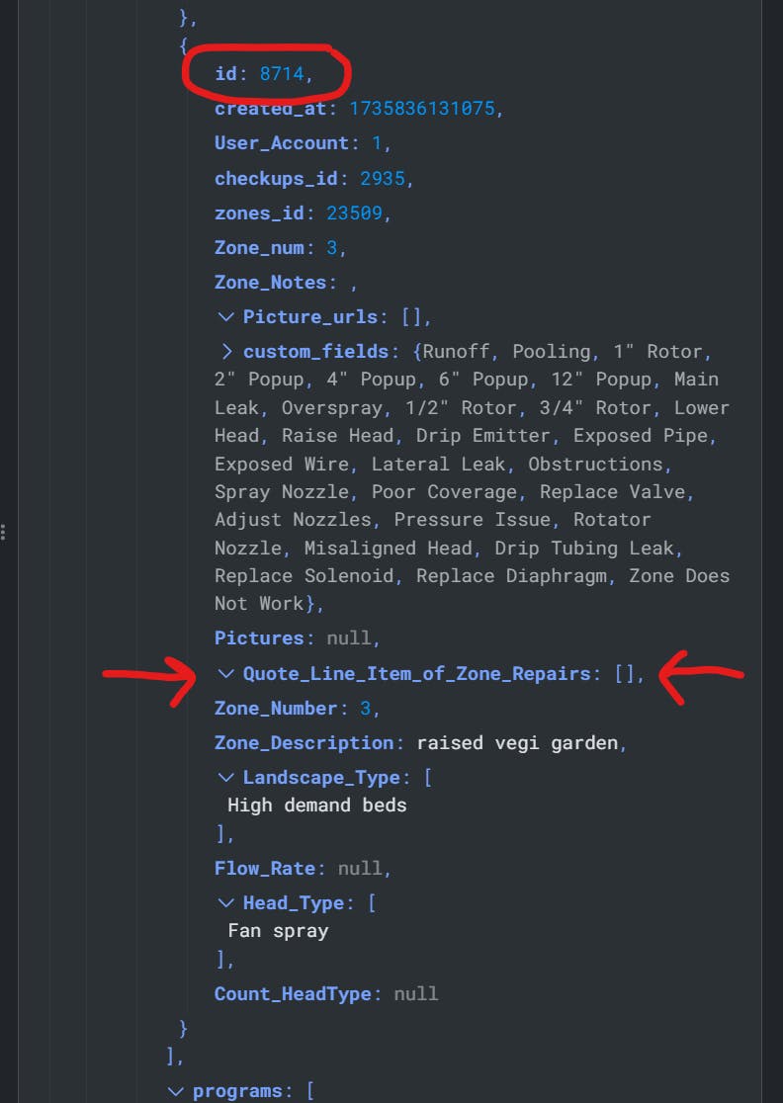
Task: Click the User_Account key label
Action: [x=282, y=143]
